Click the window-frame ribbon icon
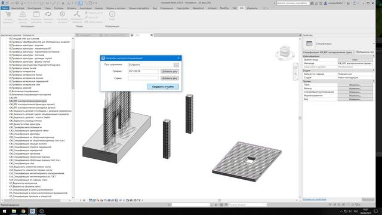 (36, 14)
